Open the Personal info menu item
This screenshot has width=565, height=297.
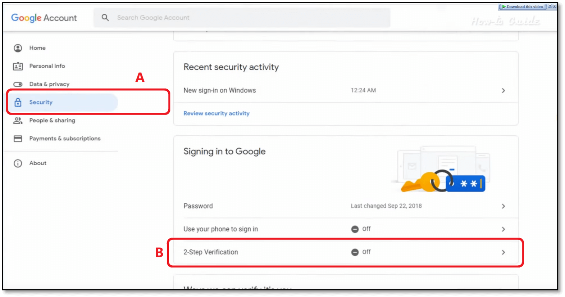(47, 66)
